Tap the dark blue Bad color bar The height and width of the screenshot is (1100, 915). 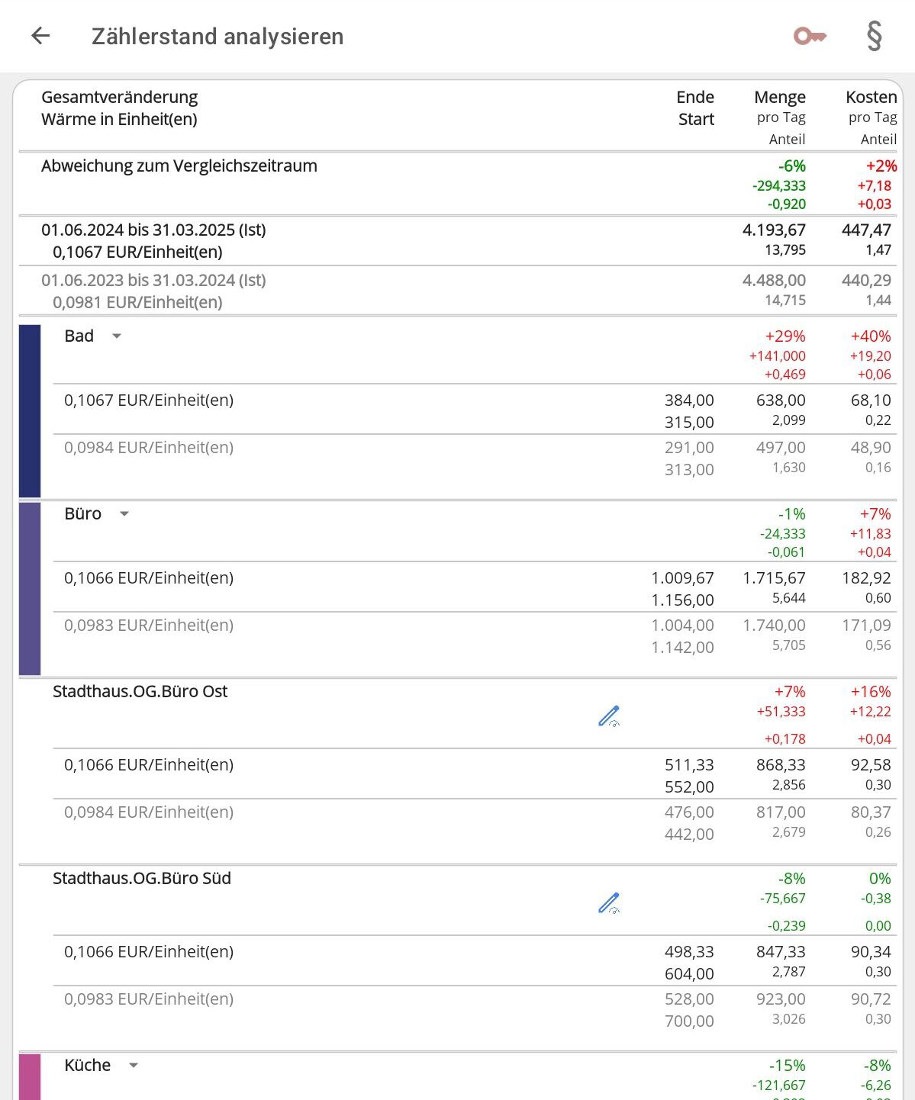click(x=30, y=410)
